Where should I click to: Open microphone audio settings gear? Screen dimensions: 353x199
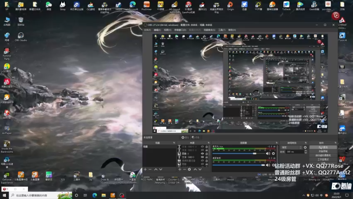[x=273, y=153]
